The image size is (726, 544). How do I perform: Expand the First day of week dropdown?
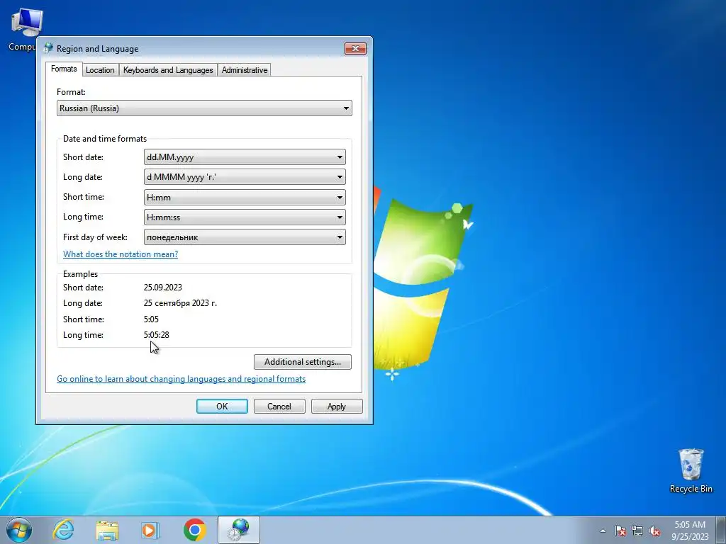[x=245, y=237]
